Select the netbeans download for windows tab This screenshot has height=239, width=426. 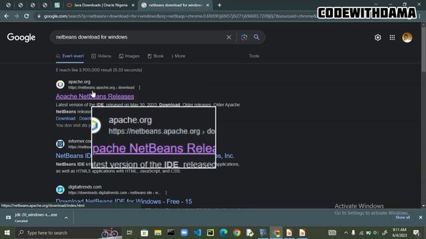pos(175,5)
